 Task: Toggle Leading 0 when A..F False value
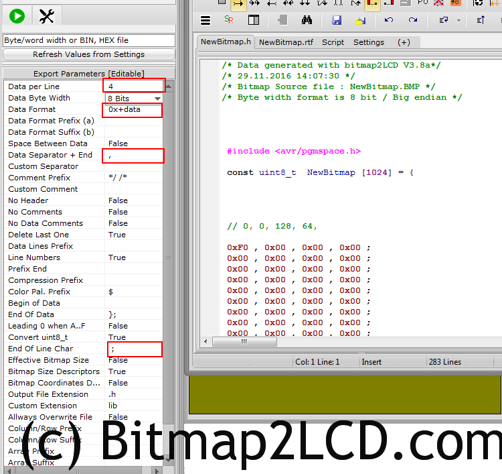click(133, 326)
